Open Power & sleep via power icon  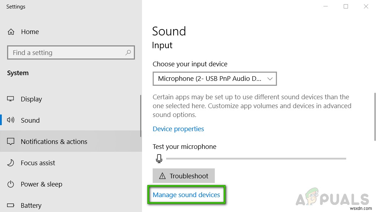(10, 184)
